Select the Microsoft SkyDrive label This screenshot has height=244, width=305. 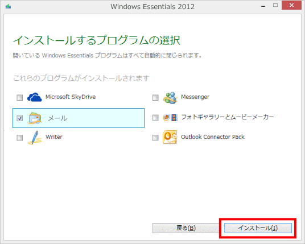(x=71, y=97)
